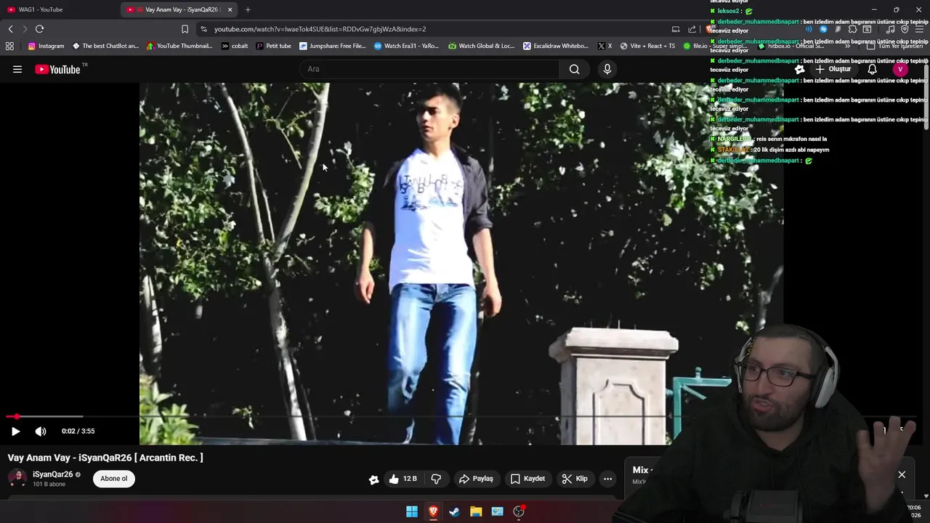Start voice search with the microphone icon

pyautogui.click(x=607, y=69)
